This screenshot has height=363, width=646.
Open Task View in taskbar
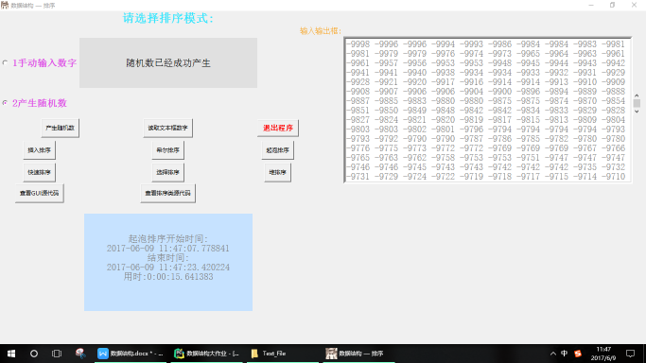click(x=57, y=354)
